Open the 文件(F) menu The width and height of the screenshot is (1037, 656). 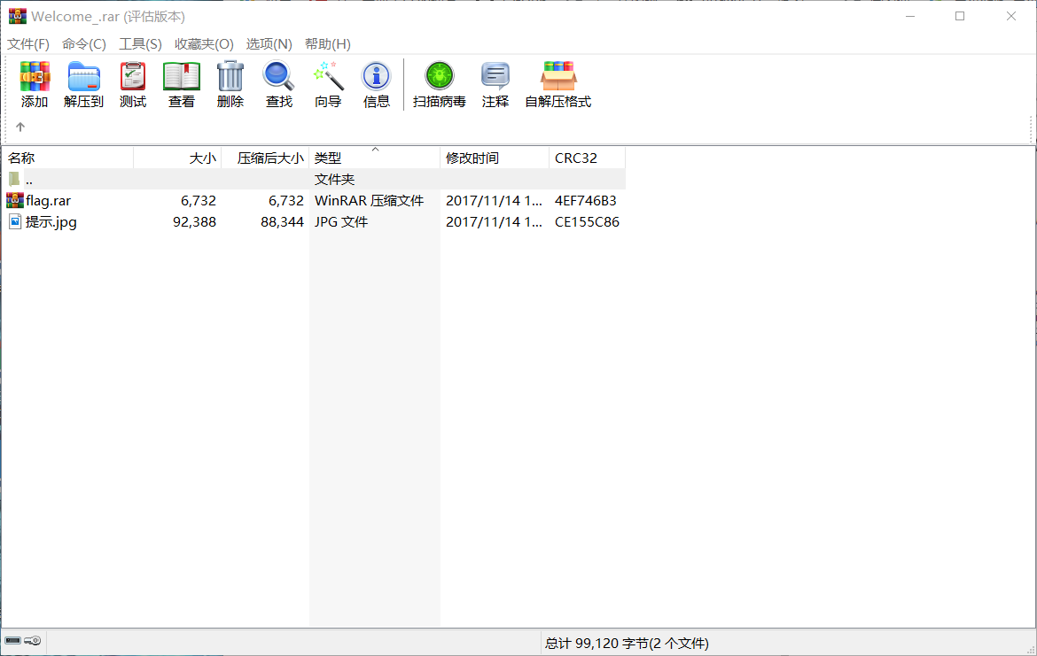point(27,43)
